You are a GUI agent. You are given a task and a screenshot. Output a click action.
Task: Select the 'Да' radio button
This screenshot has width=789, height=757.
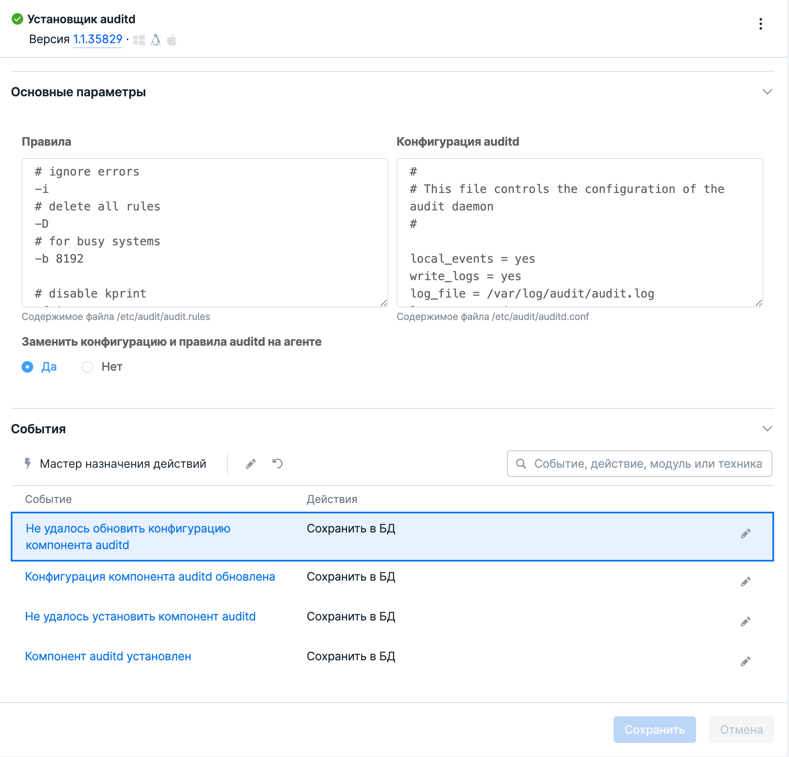coord(27,367)
